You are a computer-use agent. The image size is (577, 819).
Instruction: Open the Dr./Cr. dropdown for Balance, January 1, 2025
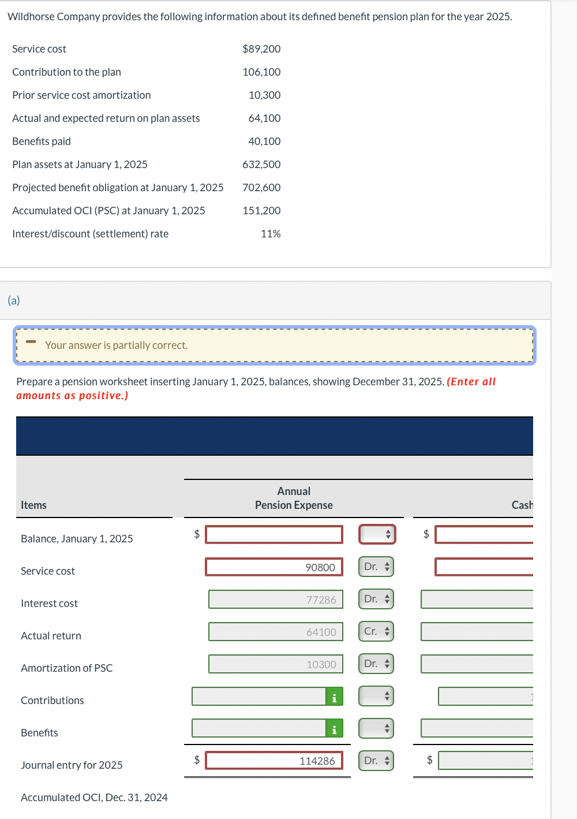click(377, 534)
